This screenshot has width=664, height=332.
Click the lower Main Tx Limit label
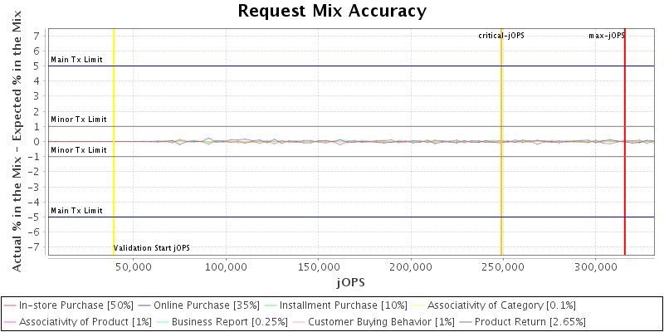point(76,211)
